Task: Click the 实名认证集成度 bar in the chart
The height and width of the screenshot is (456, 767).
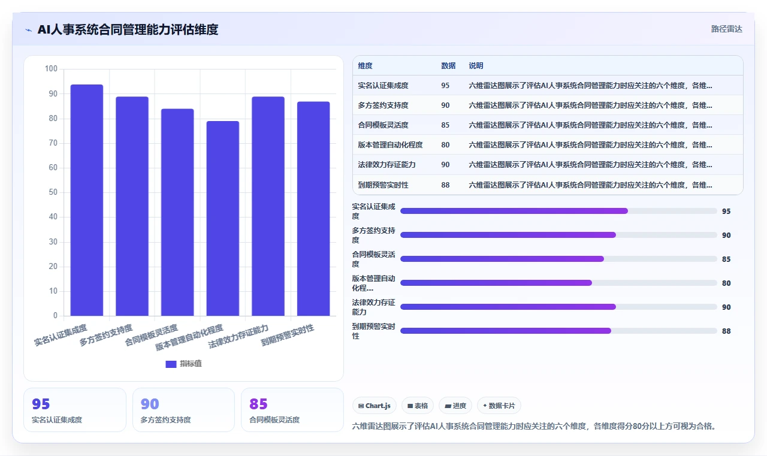Action: pos(87,200)
